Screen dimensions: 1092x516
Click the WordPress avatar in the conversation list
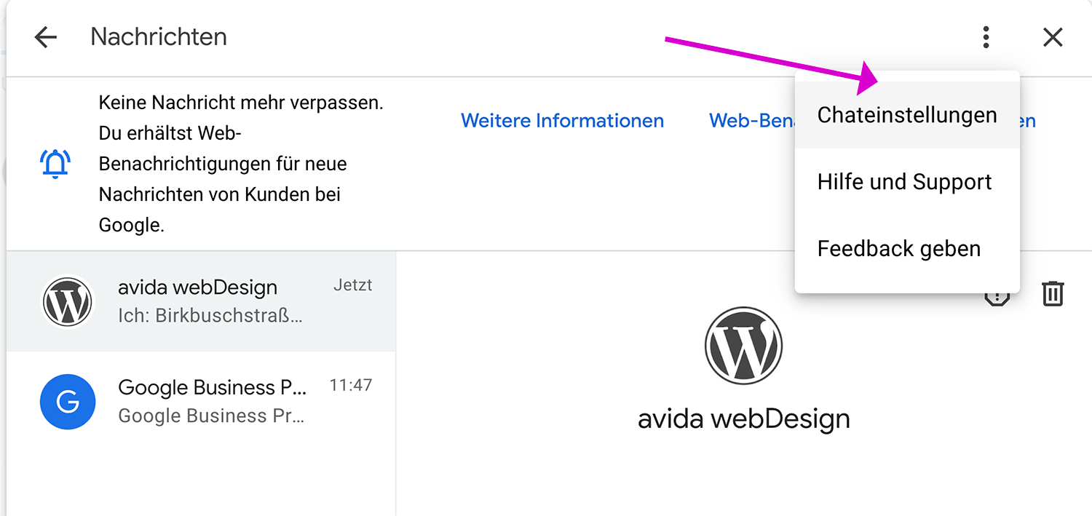click(x=68, y=301)
